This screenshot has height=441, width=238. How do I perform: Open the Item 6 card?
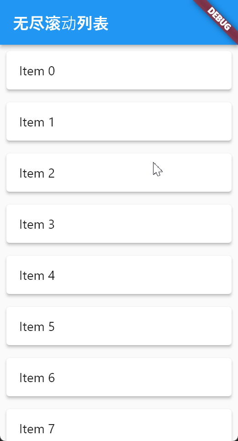click(x=119, y=378)
